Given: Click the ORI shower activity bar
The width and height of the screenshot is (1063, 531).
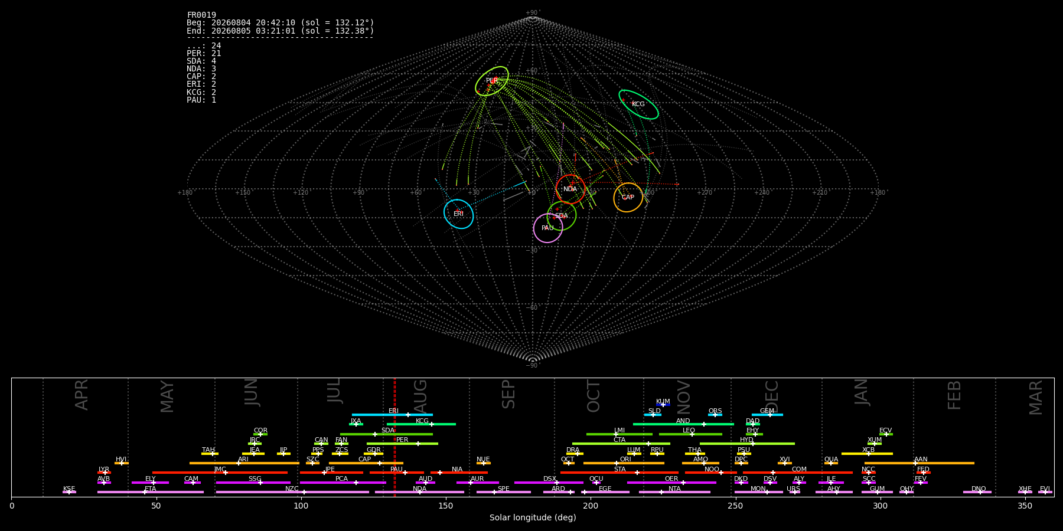Looking at the screenshot, I should coord(624,463).
